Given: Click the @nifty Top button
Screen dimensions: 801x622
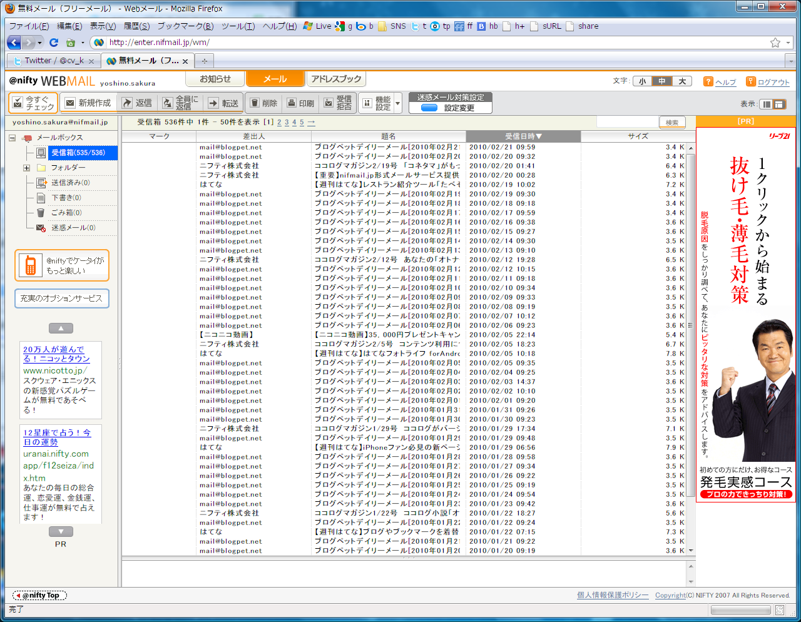Looking at the screenshot, I should pos(39,595).
